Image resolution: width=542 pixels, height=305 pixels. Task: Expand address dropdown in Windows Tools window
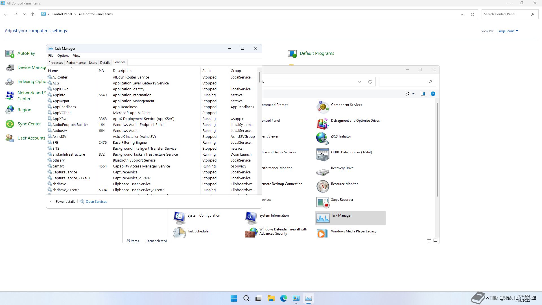tap(359, 82)
